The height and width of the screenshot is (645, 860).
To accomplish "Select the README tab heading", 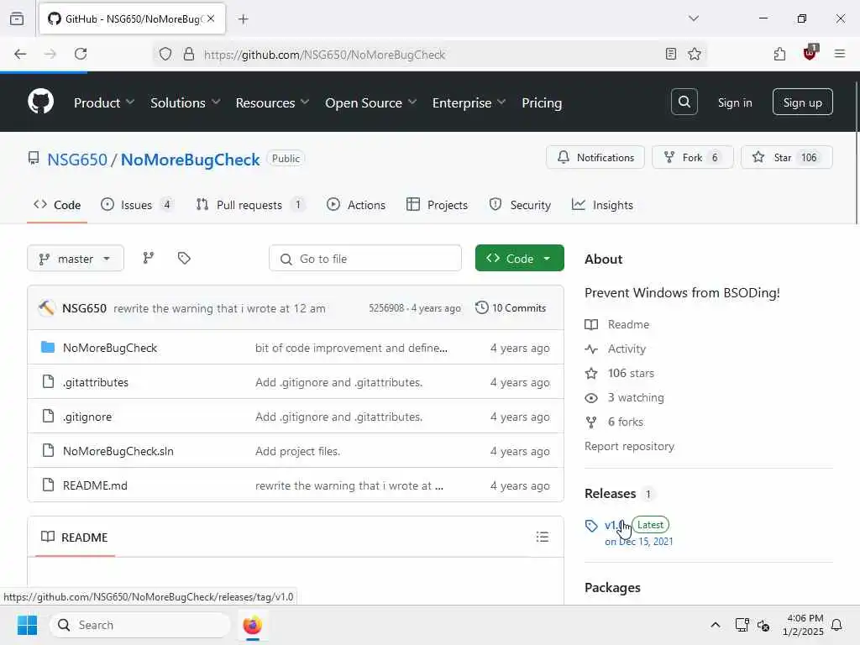I will pos(75,537).
